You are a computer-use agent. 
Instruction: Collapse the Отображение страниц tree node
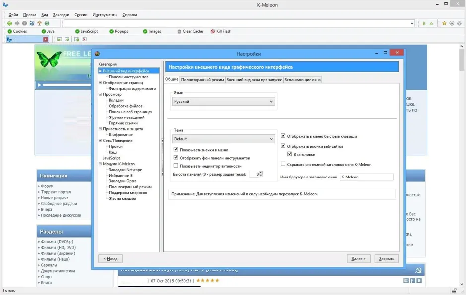tap(100, 83)
